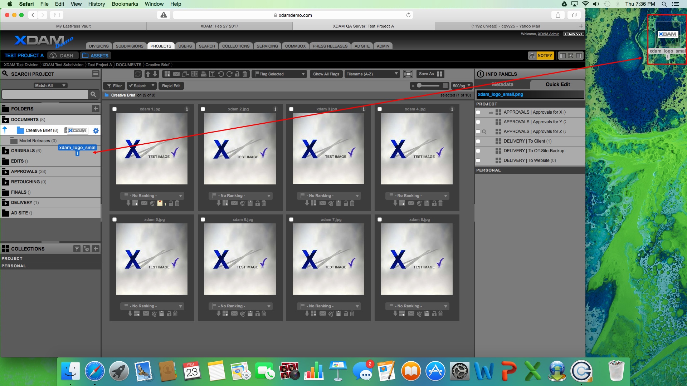Switch to the Metadata info tab
687x386 pixels.
tap(502, 85)
